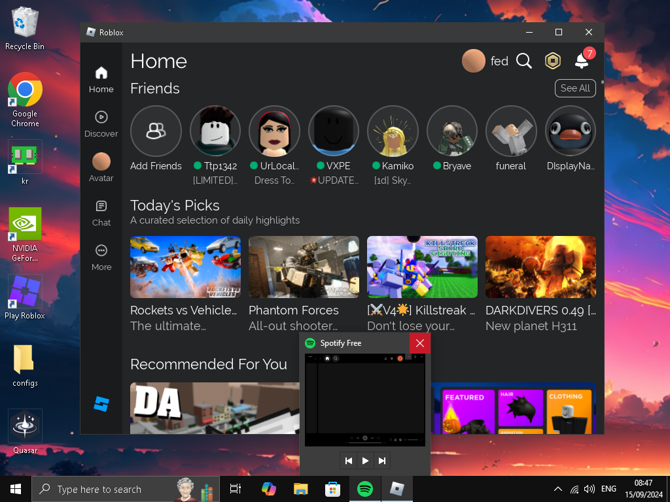Open the fed profile avatar in header

tap(474, 61)
